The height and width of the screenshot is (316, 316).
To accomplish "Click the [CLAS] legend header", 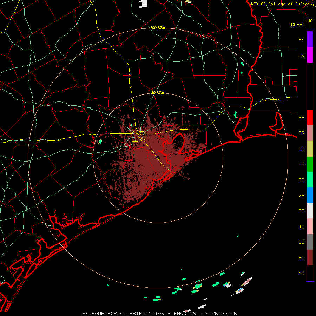I will 297,25.
